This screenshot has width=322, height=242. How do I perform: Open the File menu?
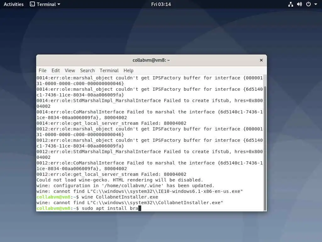(42, 71)
